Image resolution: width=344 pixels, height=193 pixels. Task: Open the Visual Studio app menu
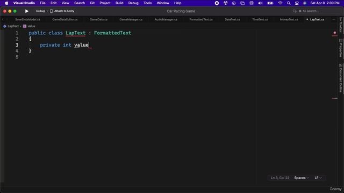(x=24, y=3)
